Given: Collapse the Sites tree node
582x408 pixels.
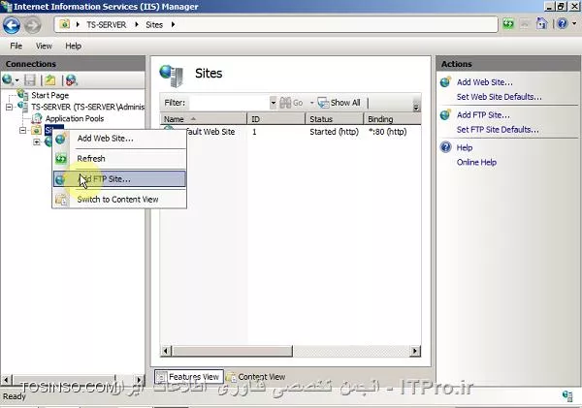Looking at the screenshot, I should coord(22,131).
